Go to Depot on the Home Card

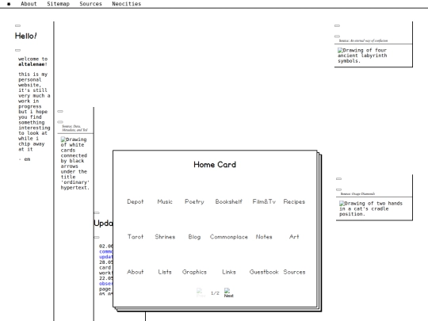(135, 202)
